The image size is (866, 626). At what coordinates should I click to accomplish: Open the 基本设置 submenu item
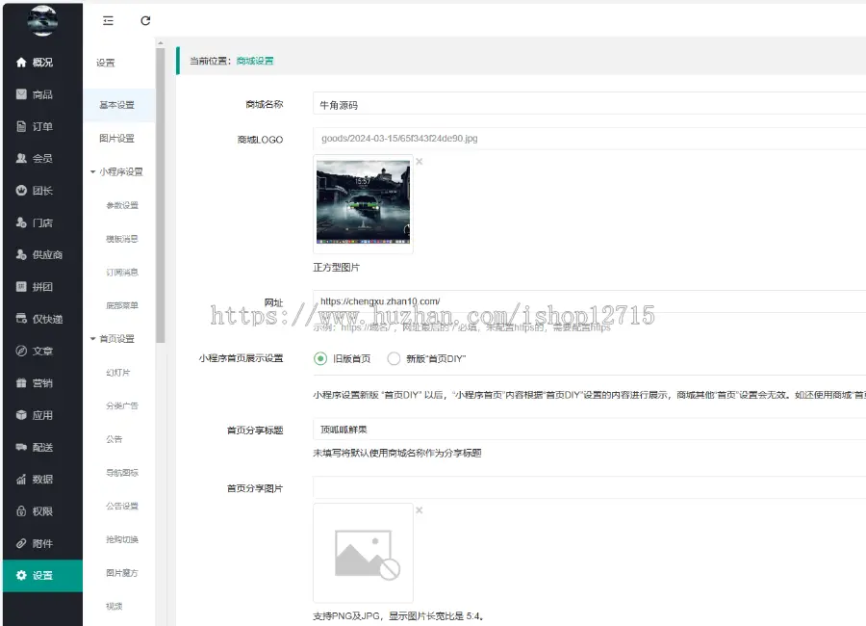coord(116,105)
